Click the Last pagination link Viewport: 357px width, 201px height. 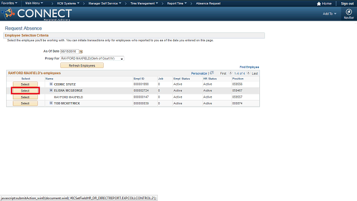coord(255,73)
